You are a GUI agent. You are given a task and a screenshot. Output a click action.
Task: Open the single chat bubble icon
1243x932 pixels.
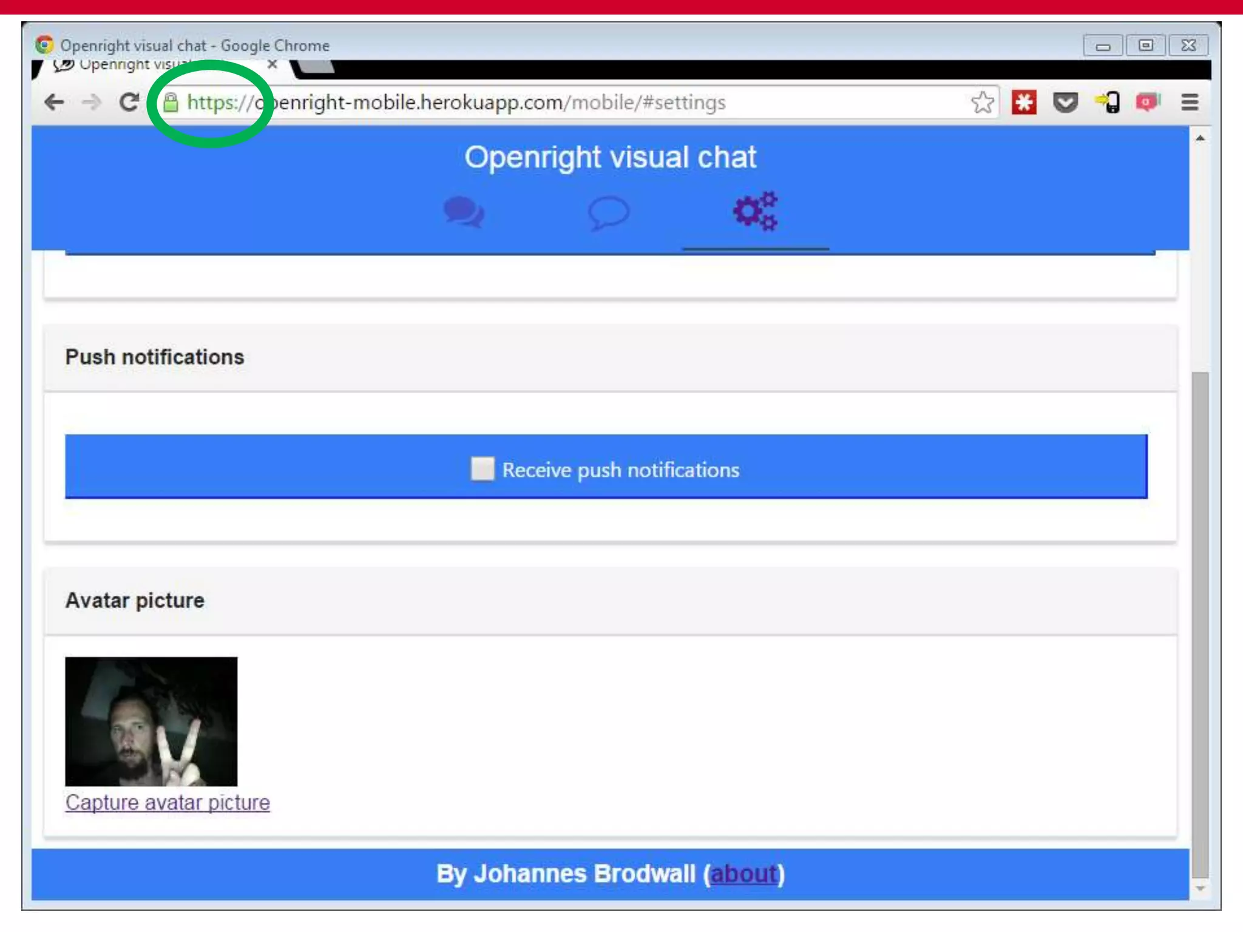[609, 212]
